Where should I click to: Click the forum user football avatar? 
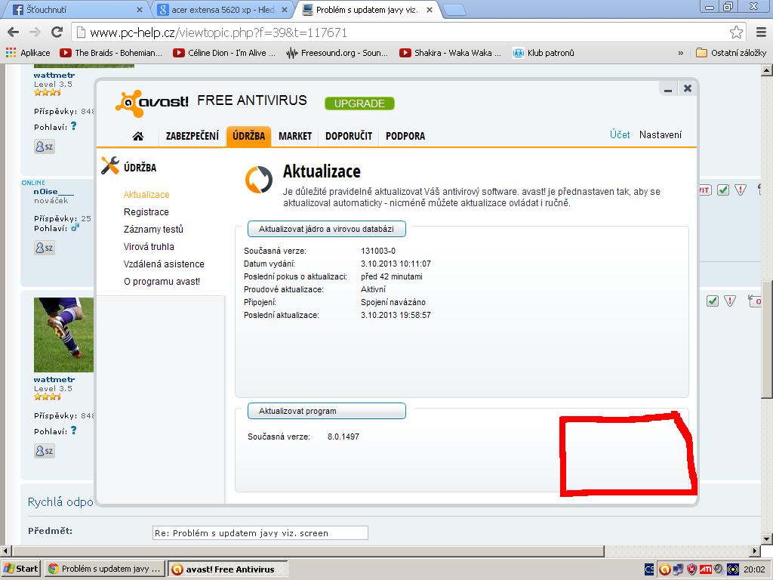coord(63,335)
